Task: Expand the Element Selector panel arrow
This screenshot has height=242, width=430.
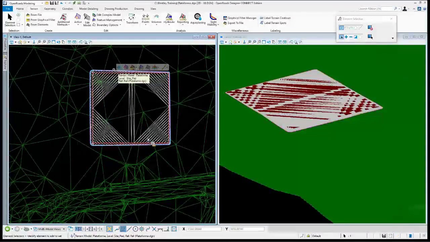Action: point(392,38)
